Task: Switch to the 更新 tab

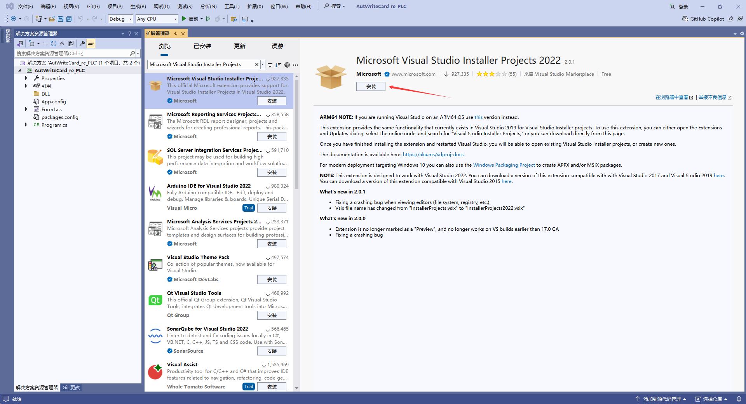Action: (240, 46)
